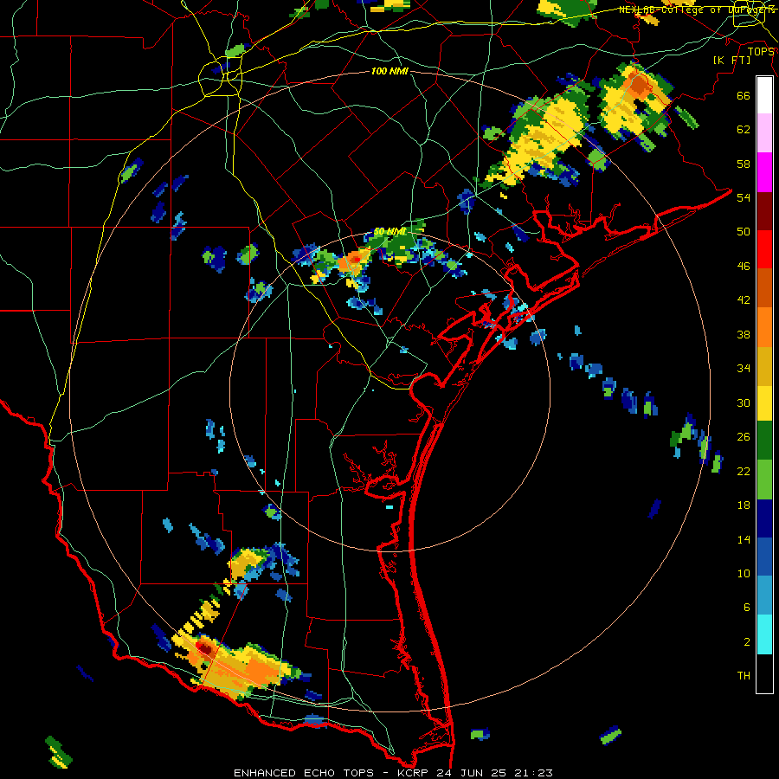Click the '24 JUN 25 21:23' timestamp
This screenshot has height=779, width=779.
pos(494,773)
